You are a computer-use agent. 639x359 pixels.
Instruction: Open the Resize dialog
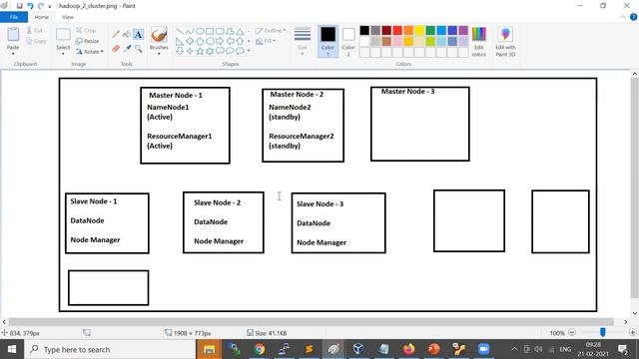(88, 41)
